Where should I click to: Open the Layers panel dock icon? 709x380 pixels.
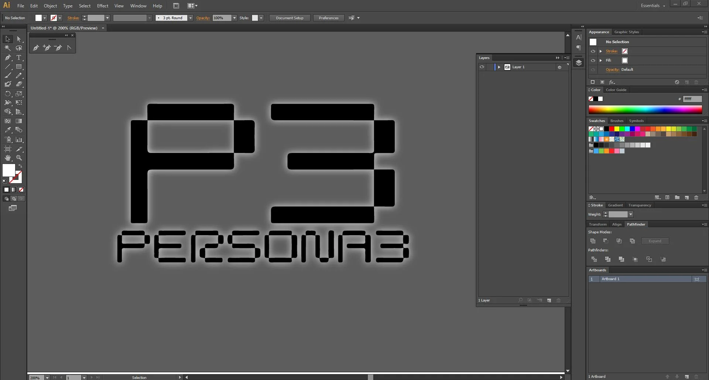[x=579, y=63]
